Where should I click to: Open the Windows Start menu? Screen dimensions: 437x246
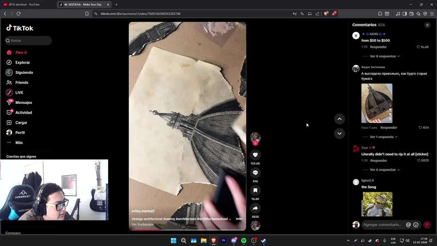click(x=173, y=241)
